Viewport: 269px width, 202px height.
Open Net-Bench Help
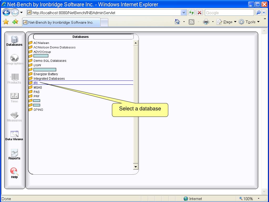point(14,173)
